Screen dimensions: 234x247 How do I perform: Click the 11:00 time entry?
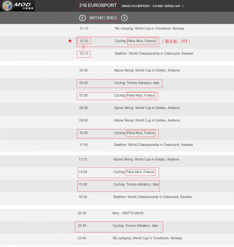tap(84, 145)
